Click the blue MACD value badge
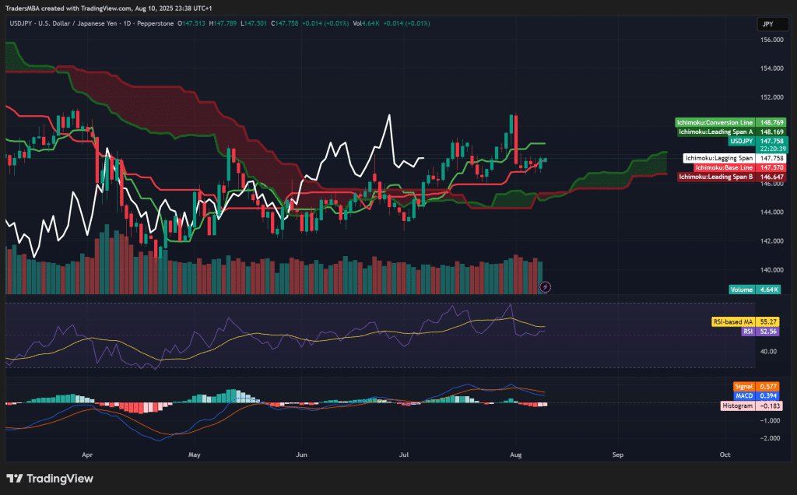Image resolution: width=797 pixels, height=495 pixels. (743, 397)
